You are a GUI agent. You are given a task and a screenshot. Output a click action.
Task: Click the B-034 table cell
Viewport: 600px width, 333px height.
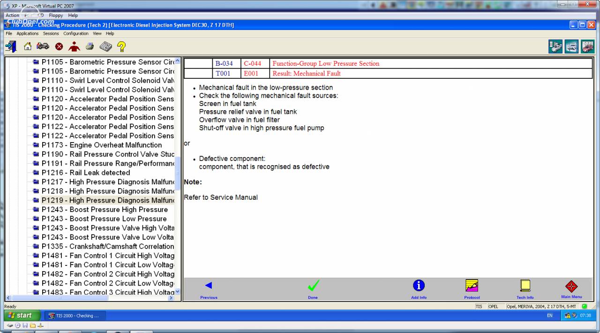227,64
